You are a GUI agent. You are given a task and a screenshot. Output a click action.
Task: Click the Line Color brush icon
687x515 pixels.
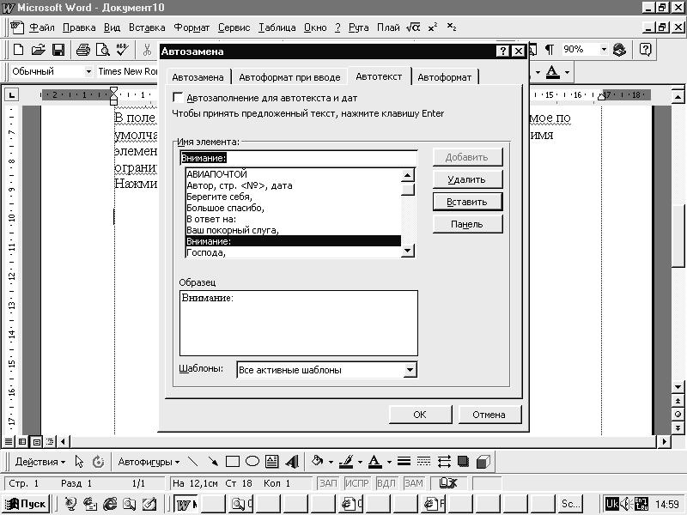point(347,462)
